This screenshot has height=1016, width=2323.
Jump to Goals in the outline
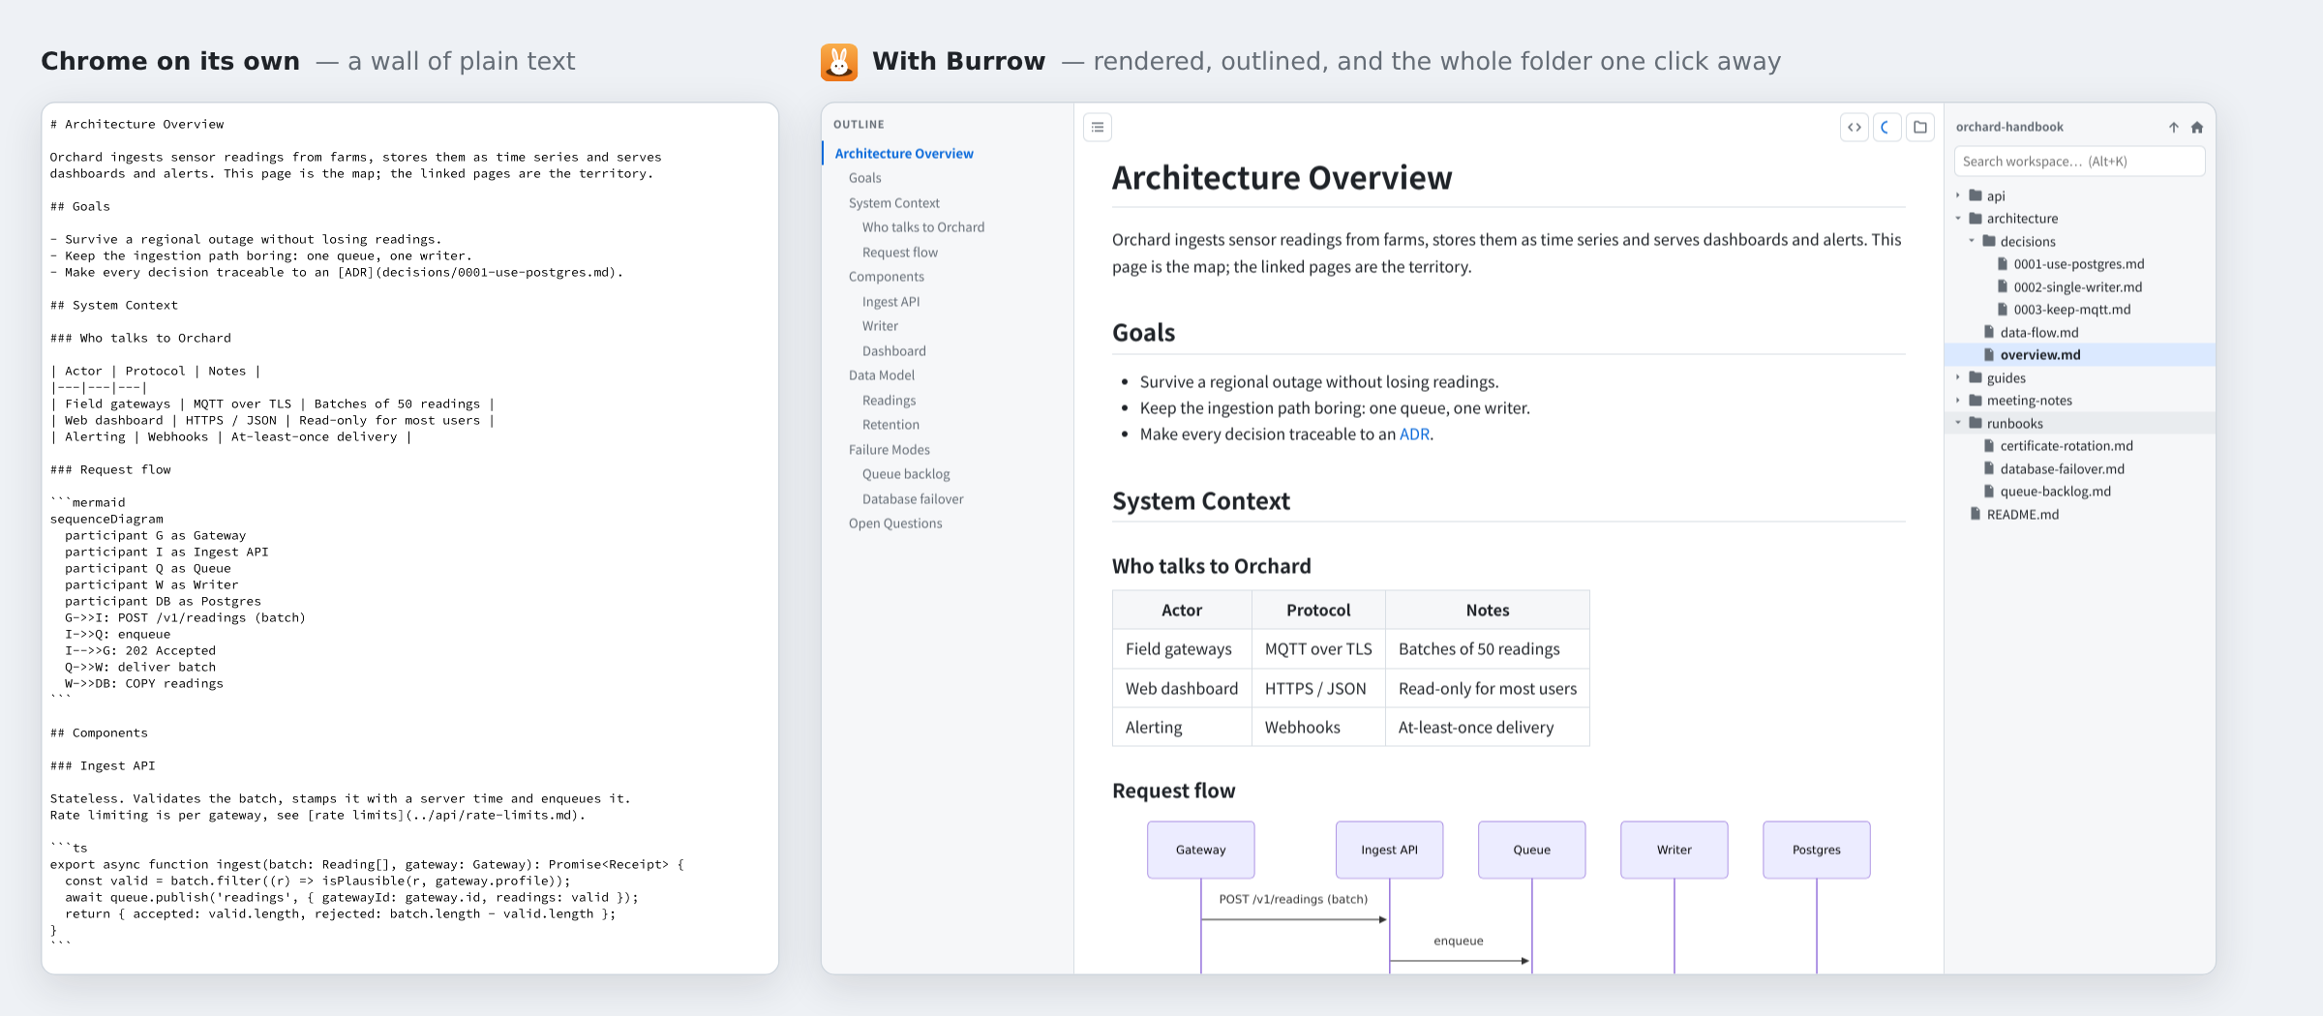[x=865, y=178]
